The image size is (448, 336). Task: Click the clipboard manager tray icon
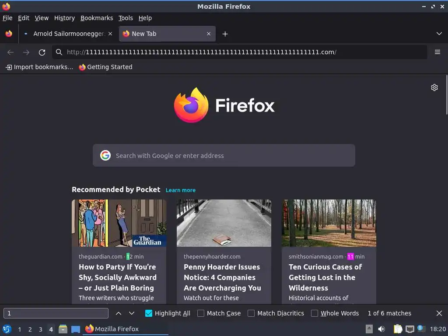[398, 329]
